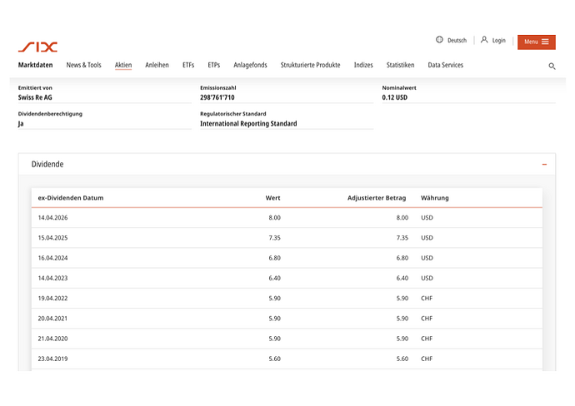Click Emissionszahl value 298'761'710
The height and width of the screenshot is (406, 575).
217,97
